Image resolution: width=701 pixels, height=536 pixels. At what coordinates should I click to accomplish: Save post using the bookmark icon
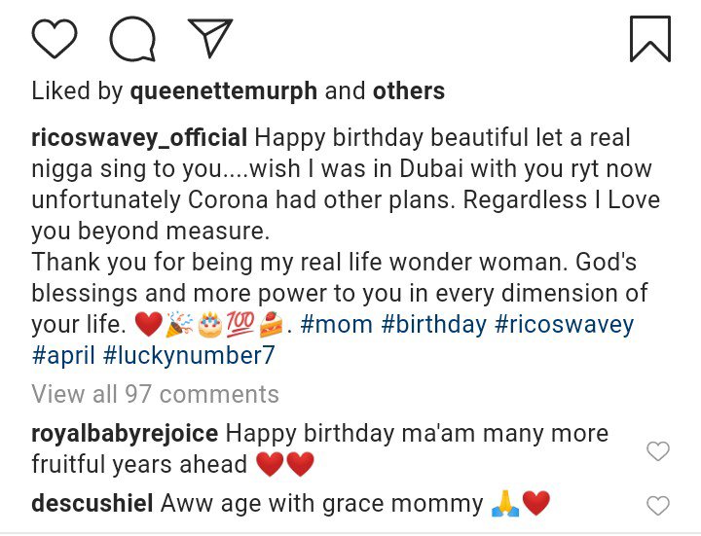tap(649, 38)
